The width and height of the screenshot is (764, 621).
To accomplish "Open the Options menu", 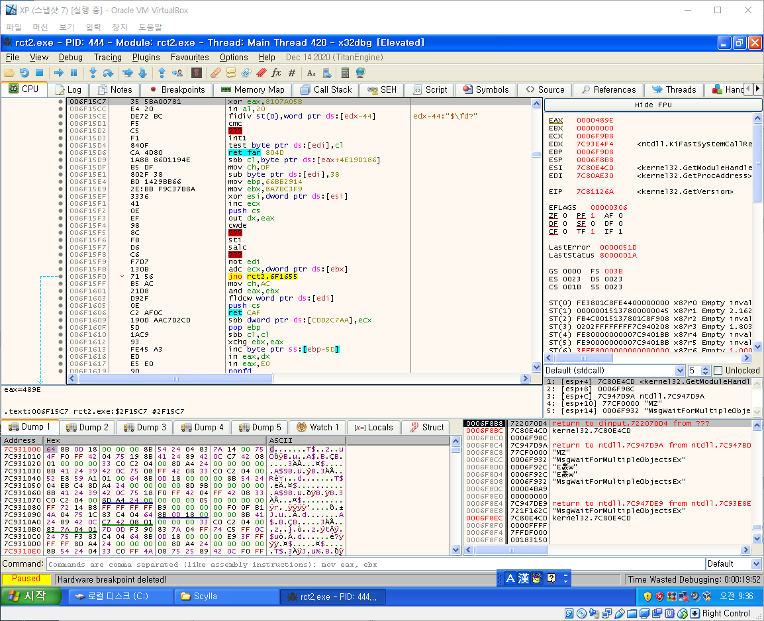I will pyautogui.click(x=234, y=58).
